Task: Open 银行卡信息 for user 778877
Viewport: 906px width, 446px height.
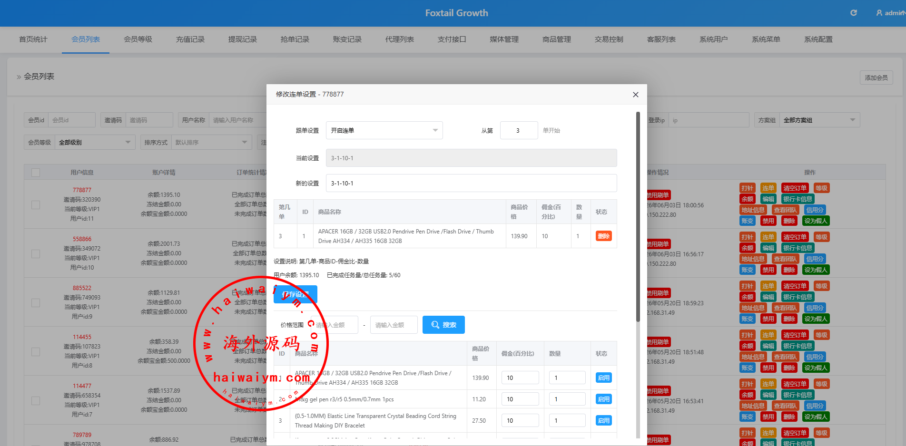Action: (798, 199)
